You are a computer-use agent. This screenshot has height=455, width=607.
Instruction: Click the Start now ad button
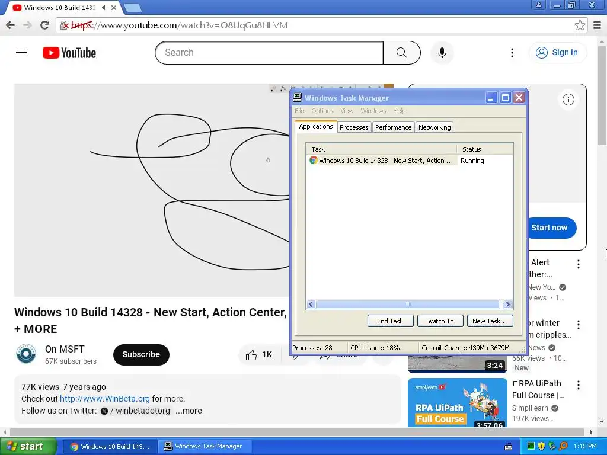551,228
